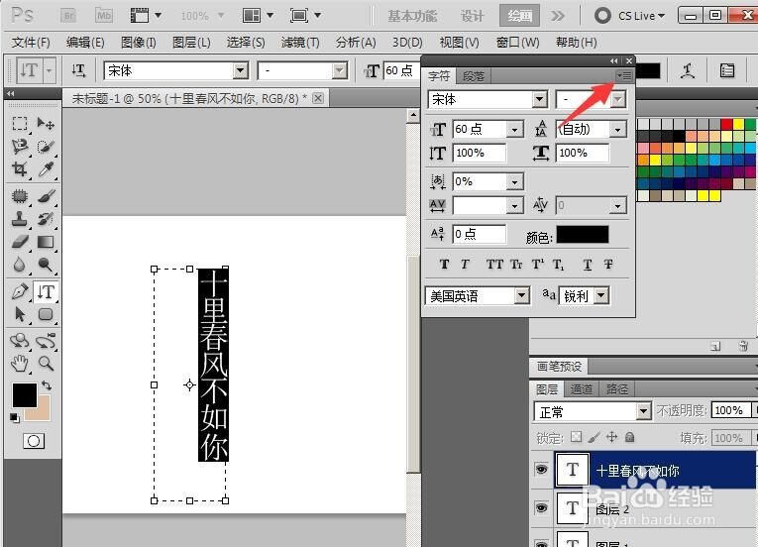Select the Path Selection tool

20,314
